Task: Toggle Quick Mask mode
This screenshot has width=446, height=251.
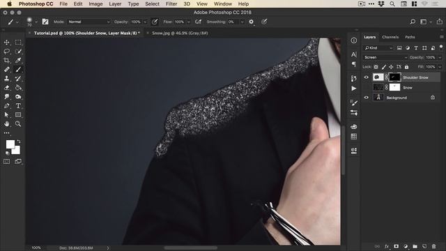Action: click(6, 161)
